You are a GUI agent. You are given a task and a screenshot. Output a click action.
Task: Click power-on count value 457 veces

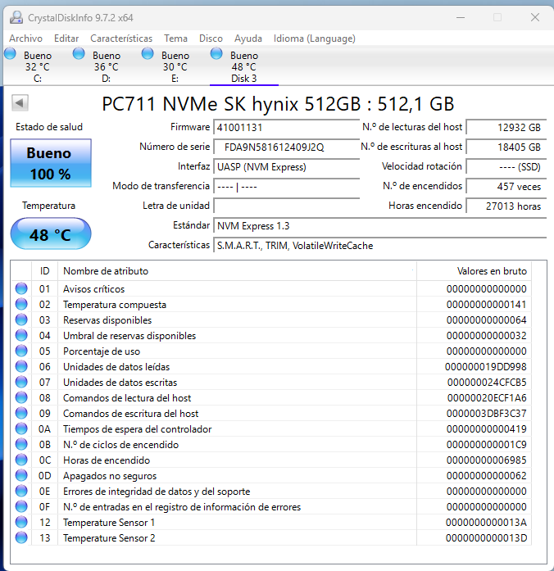tap(506, 187)
